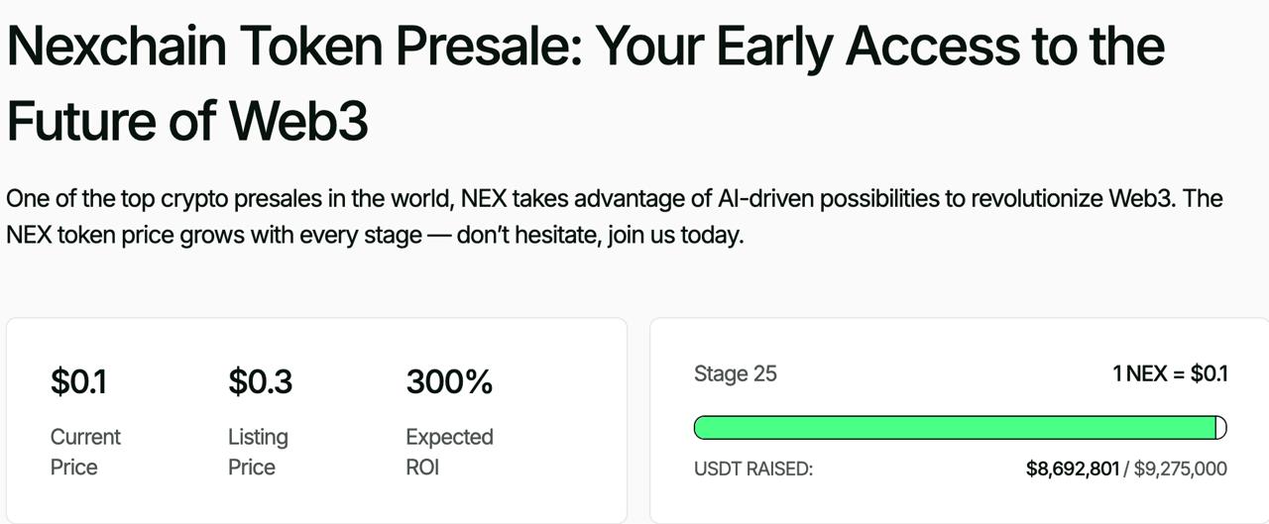This screenshot has width=1269, height=524.
Task: Click the unfilled end of the progress bar
Action: (x=1221, y=428)
